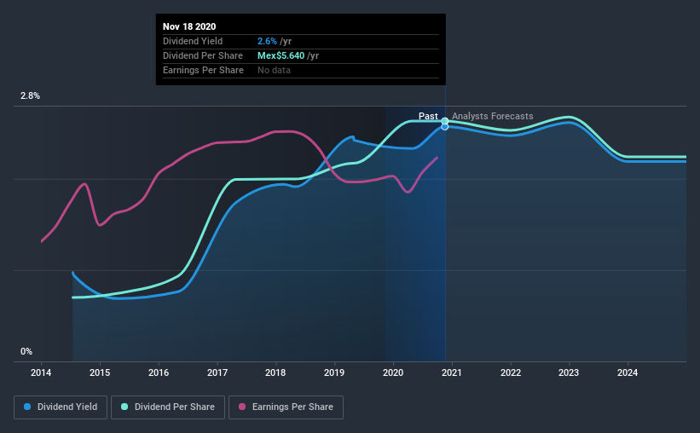Click the 2015 x-axis label
700x433 pixels.
pyautogui.click(x=100, y=372)
